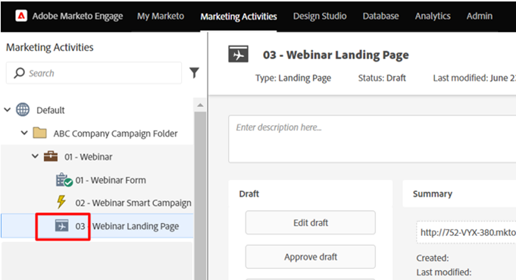Viewport: 516px width, 280px height.
Task: Click the landing page URL field
Action: tap(466, 232)
